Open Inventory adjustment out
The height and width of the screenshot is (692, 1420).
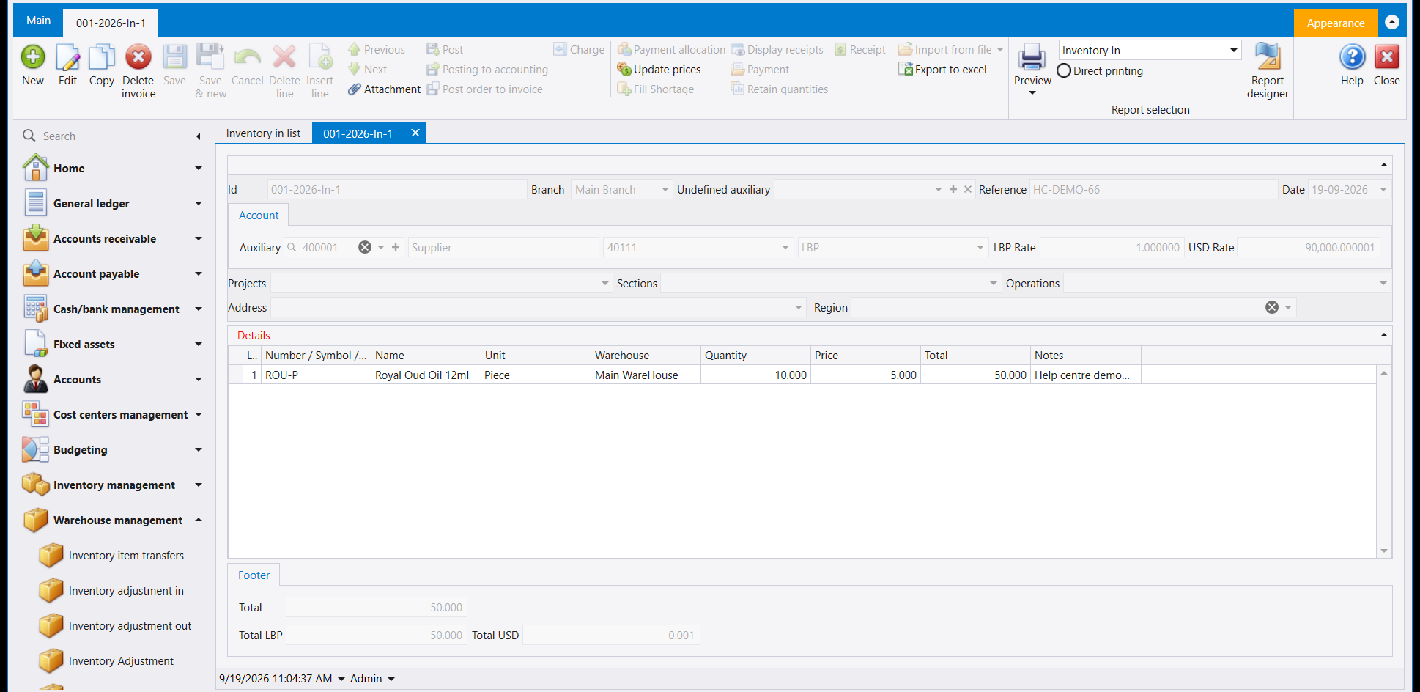click(x=130, y=626)
